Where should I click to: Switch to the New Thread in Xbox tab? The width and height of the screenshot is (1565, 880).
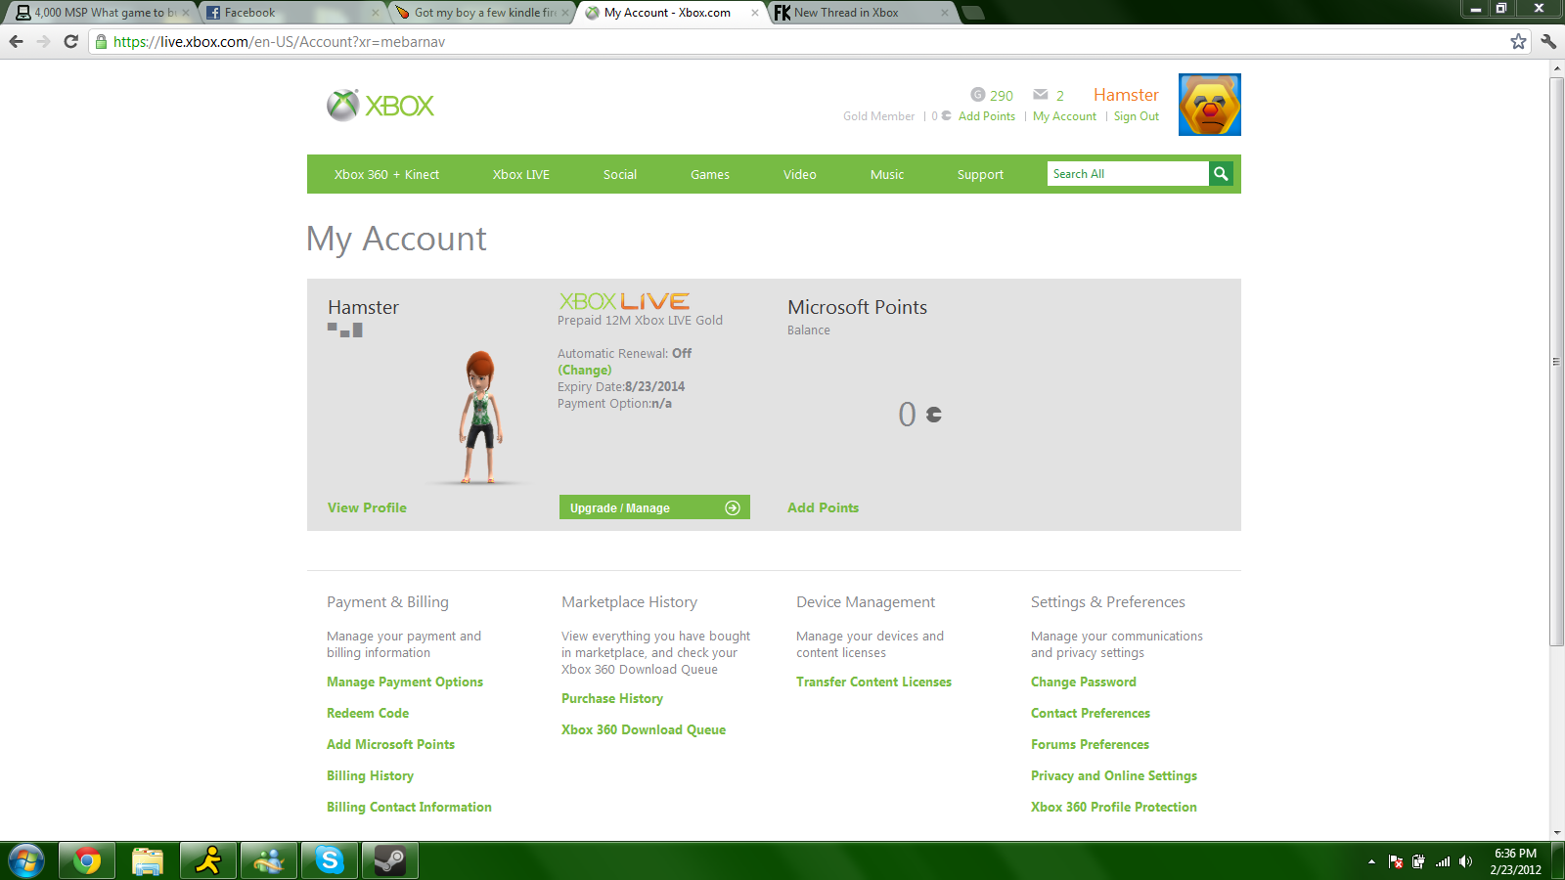click(x=864, y=13)
